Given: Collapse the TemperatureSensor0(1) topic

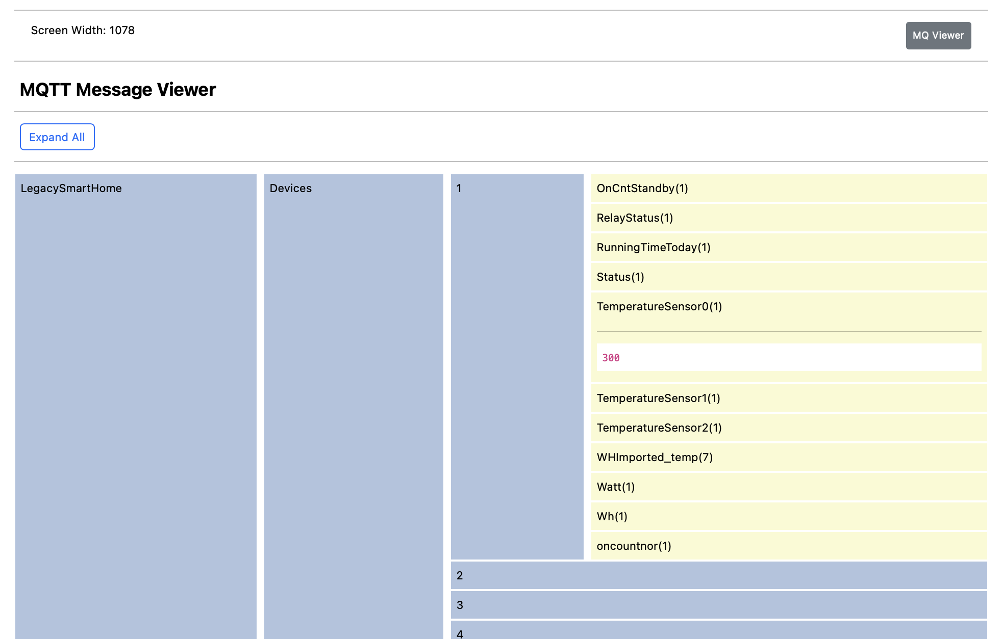Looking at the screenshot, I should [x=659, y=307].
